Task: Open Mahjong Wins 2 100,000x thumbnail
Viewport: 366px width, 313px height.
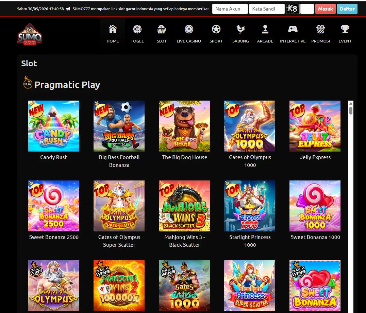Action: (119, 286)
